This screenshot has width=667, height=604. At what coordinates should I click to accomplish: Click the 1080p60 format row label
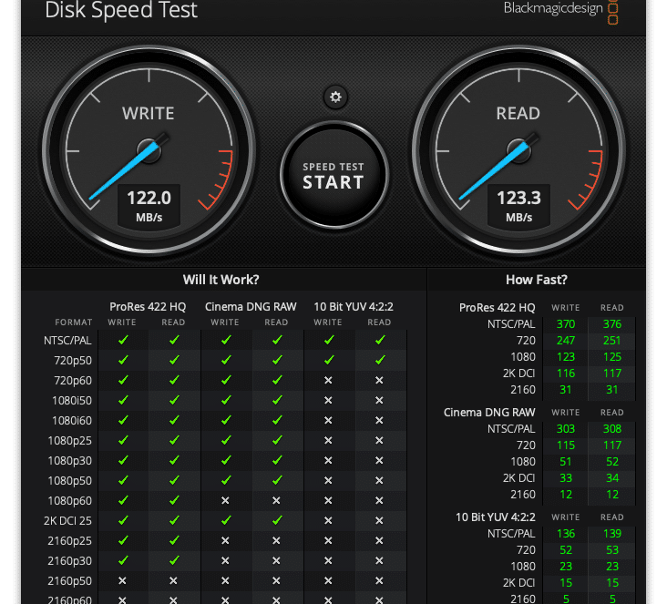coord(70,501)
